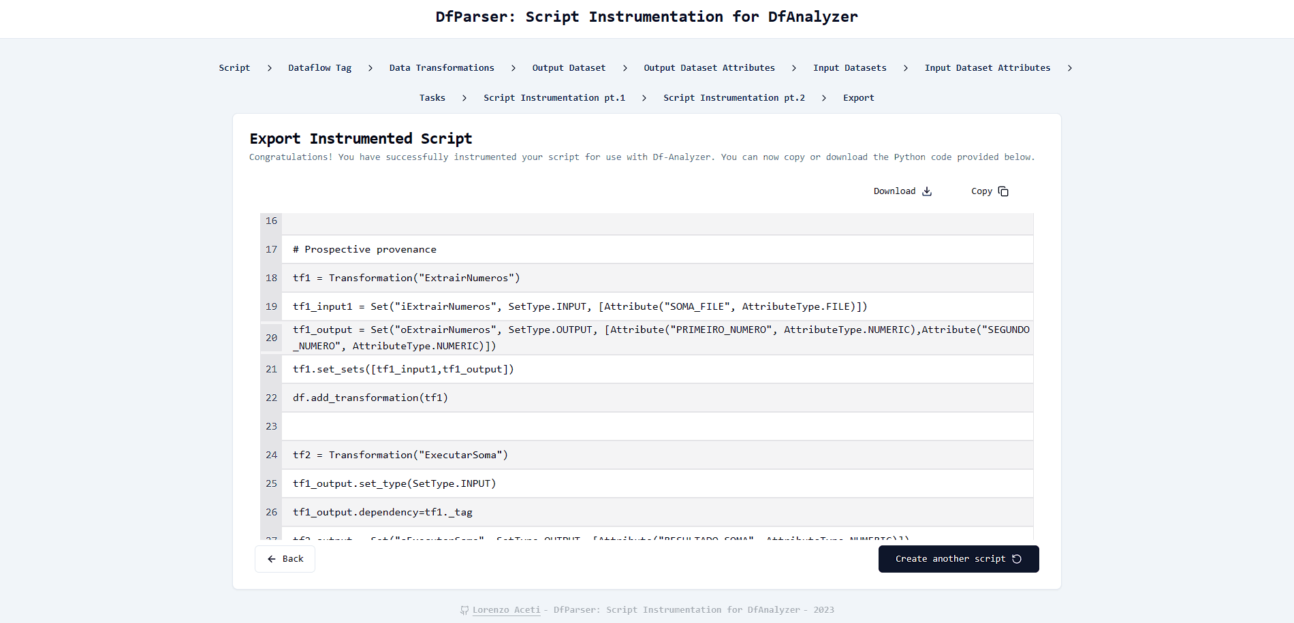Click the Back button
The image size is (1294, 623).
(x=285, y=558)
